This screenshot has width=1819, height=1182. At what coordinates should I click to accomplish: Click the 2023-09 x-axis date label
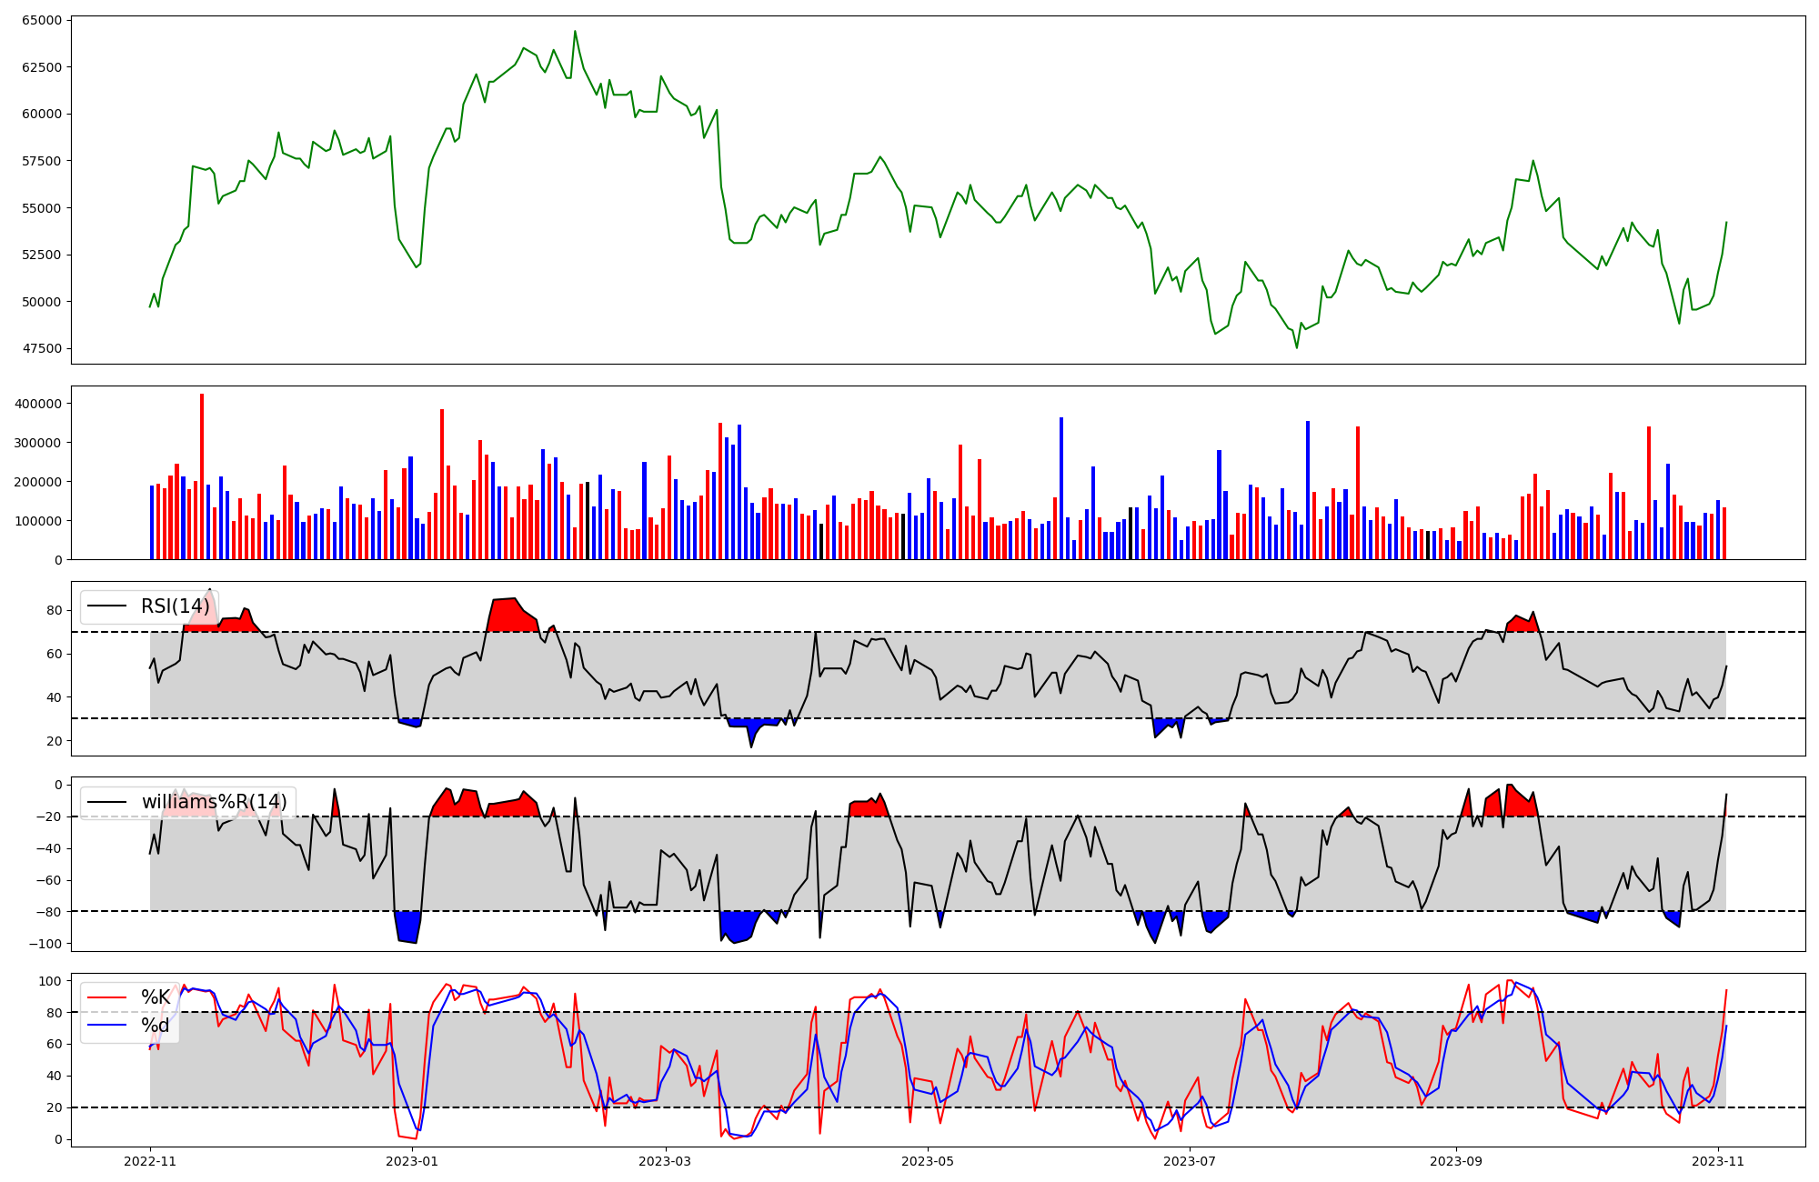(1456, 1161)
